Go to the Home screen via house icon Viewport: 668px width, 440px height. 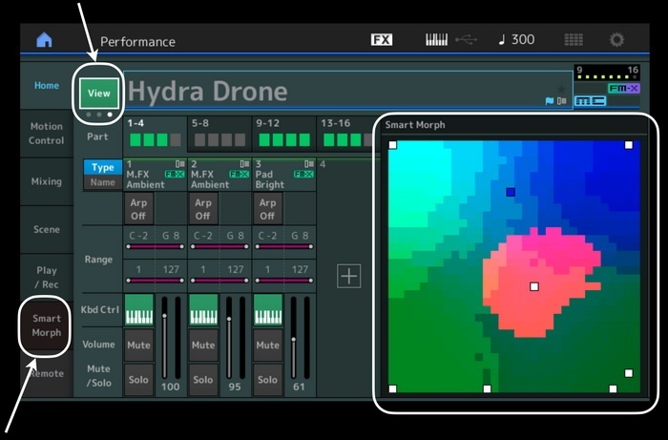44,40
